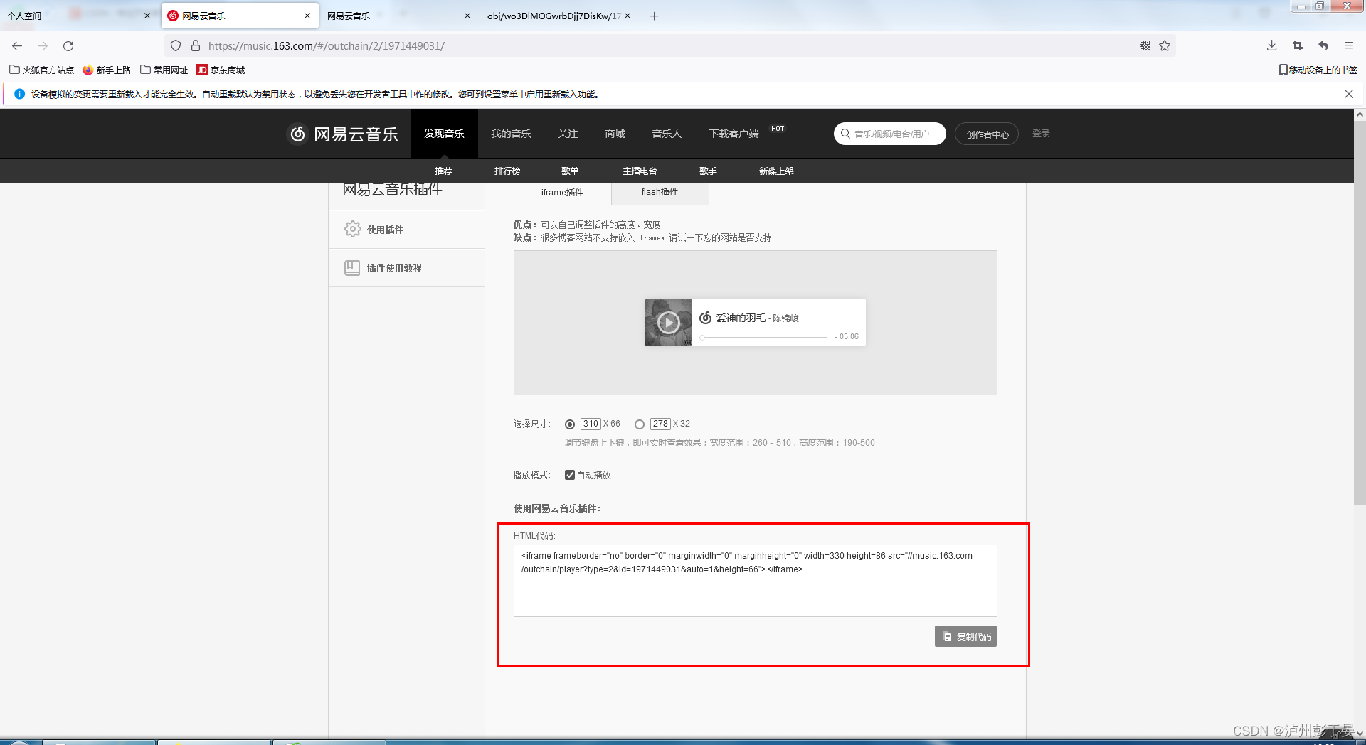Click the screenshot crop icon in toolbar
Viewport: 1366px width, 745px height.
pyautogui.click(x=1298, y=45)
